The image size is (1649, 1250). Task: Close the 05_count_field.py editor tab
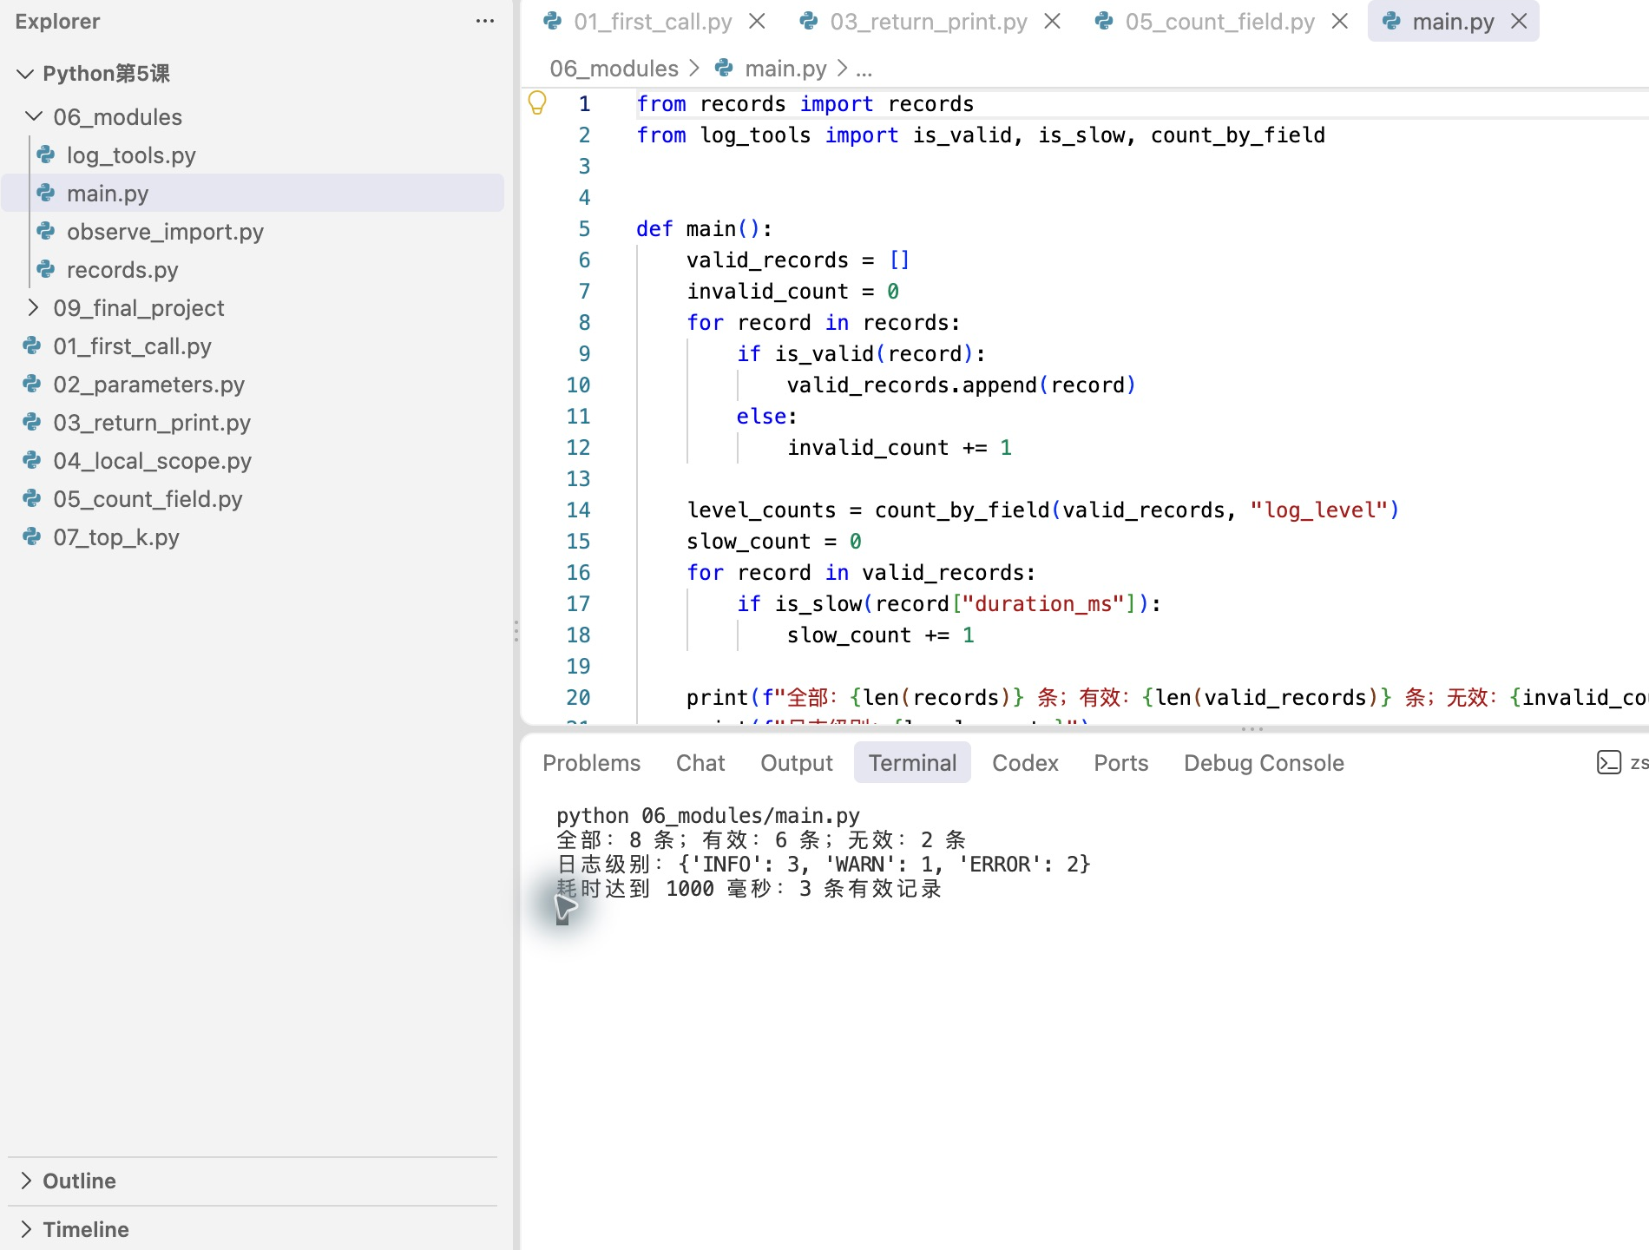[x=1340, y=22]
